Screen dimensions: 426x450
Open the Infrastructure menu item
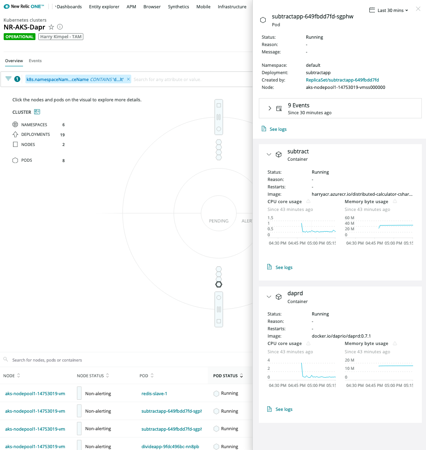click(232, 6)
